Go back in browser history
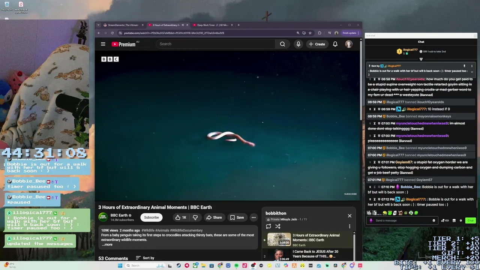Image resolution: width=480 pixels, height=270 pixels. click(x=99, y=33)
